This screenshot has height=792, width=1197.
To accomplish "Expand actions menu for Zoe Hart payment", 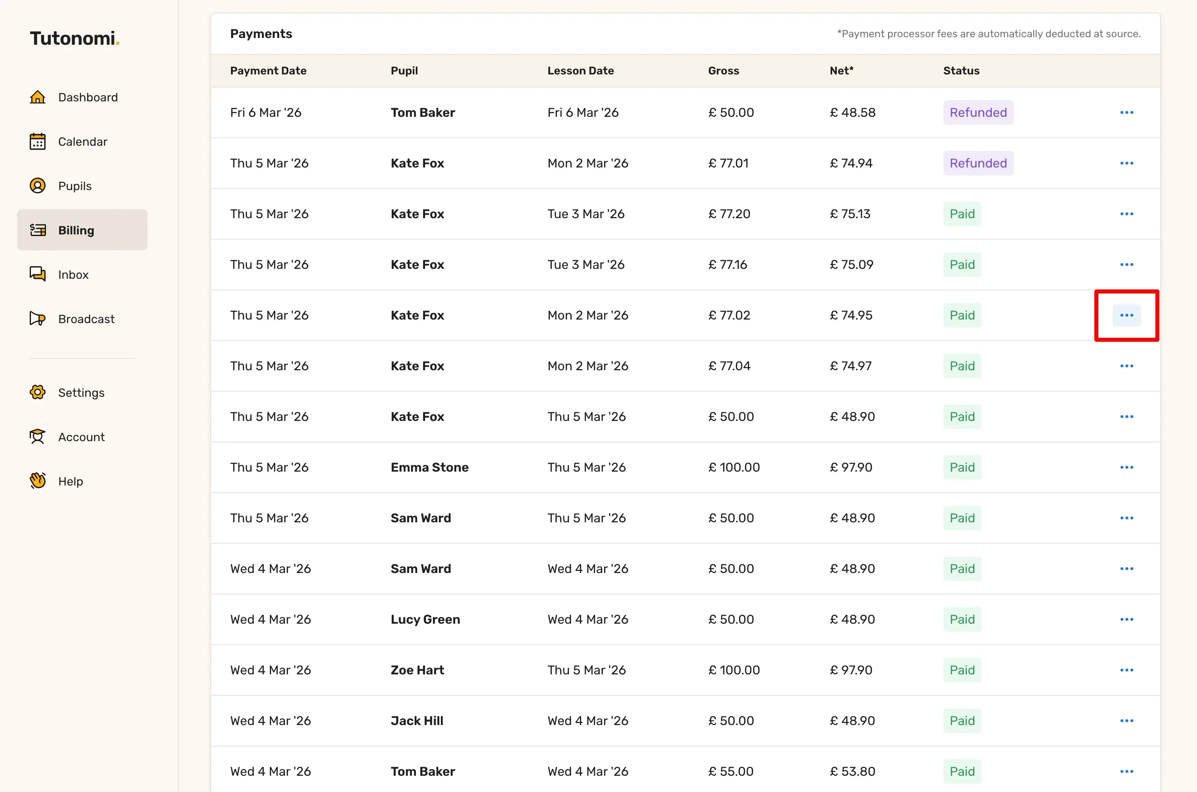I will pyautogui.click(x=1126, y=670).
